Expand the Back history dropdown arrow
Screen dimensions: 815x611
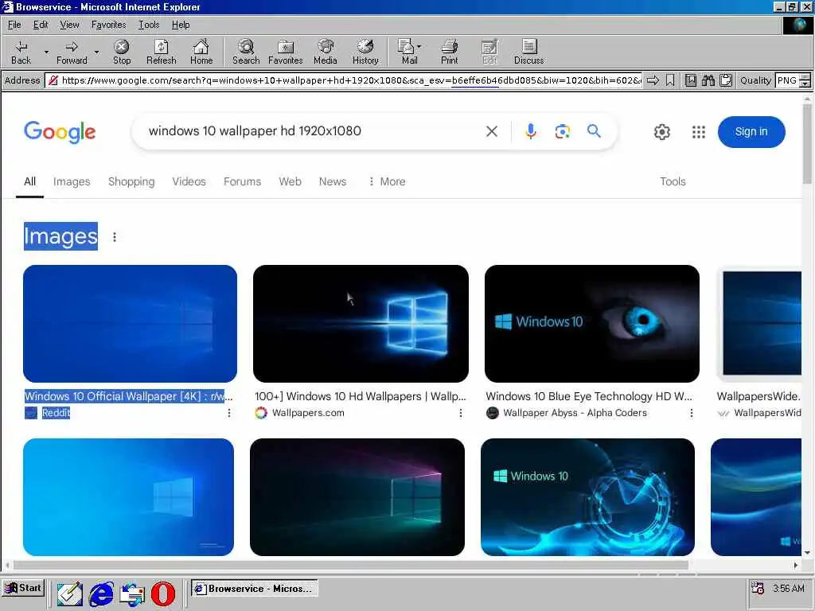click(x=46, y=52)
